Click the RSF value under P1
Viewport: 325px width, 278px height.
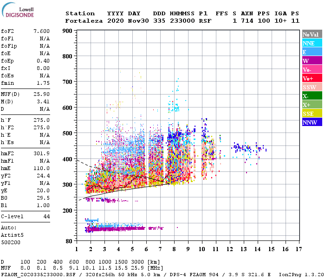point(205,21)
